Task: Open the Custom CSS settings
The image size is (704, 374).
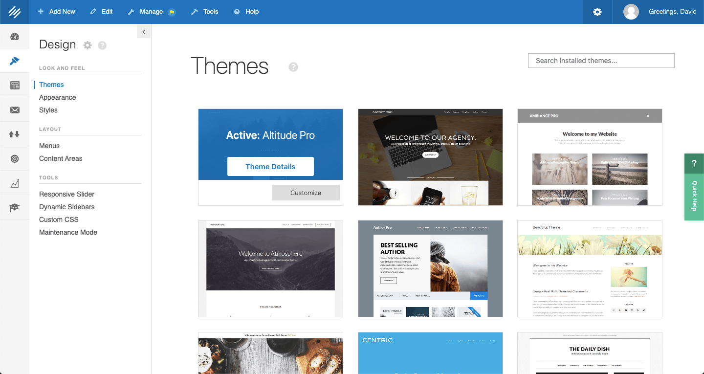Action: pos(59,219)
